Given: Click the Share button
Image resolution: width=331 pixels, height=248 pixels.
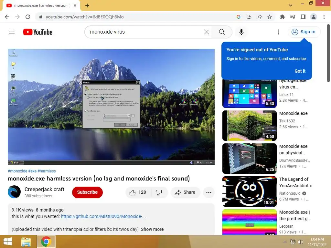Looking at the screenshot, I should click(185, 192).
